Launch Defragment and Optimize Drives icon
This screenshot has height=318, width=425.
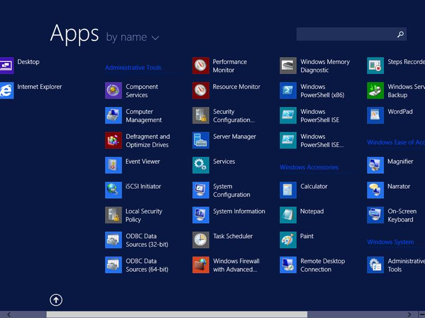113,140
